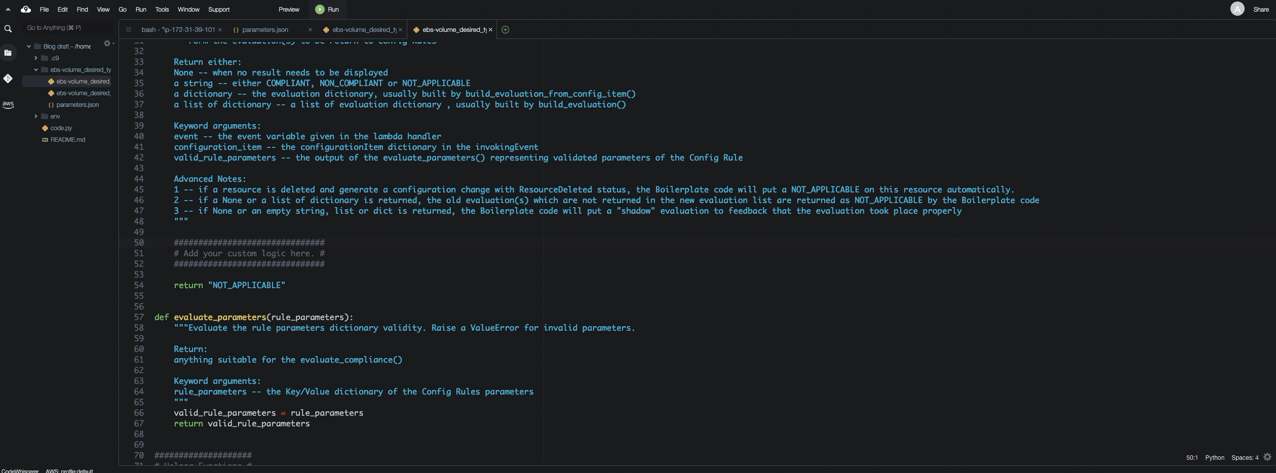Select the search icon in the left sidebar
The height and width of the screenshot is (473, 1276).
pyautogui.click(x=8, y=29)
